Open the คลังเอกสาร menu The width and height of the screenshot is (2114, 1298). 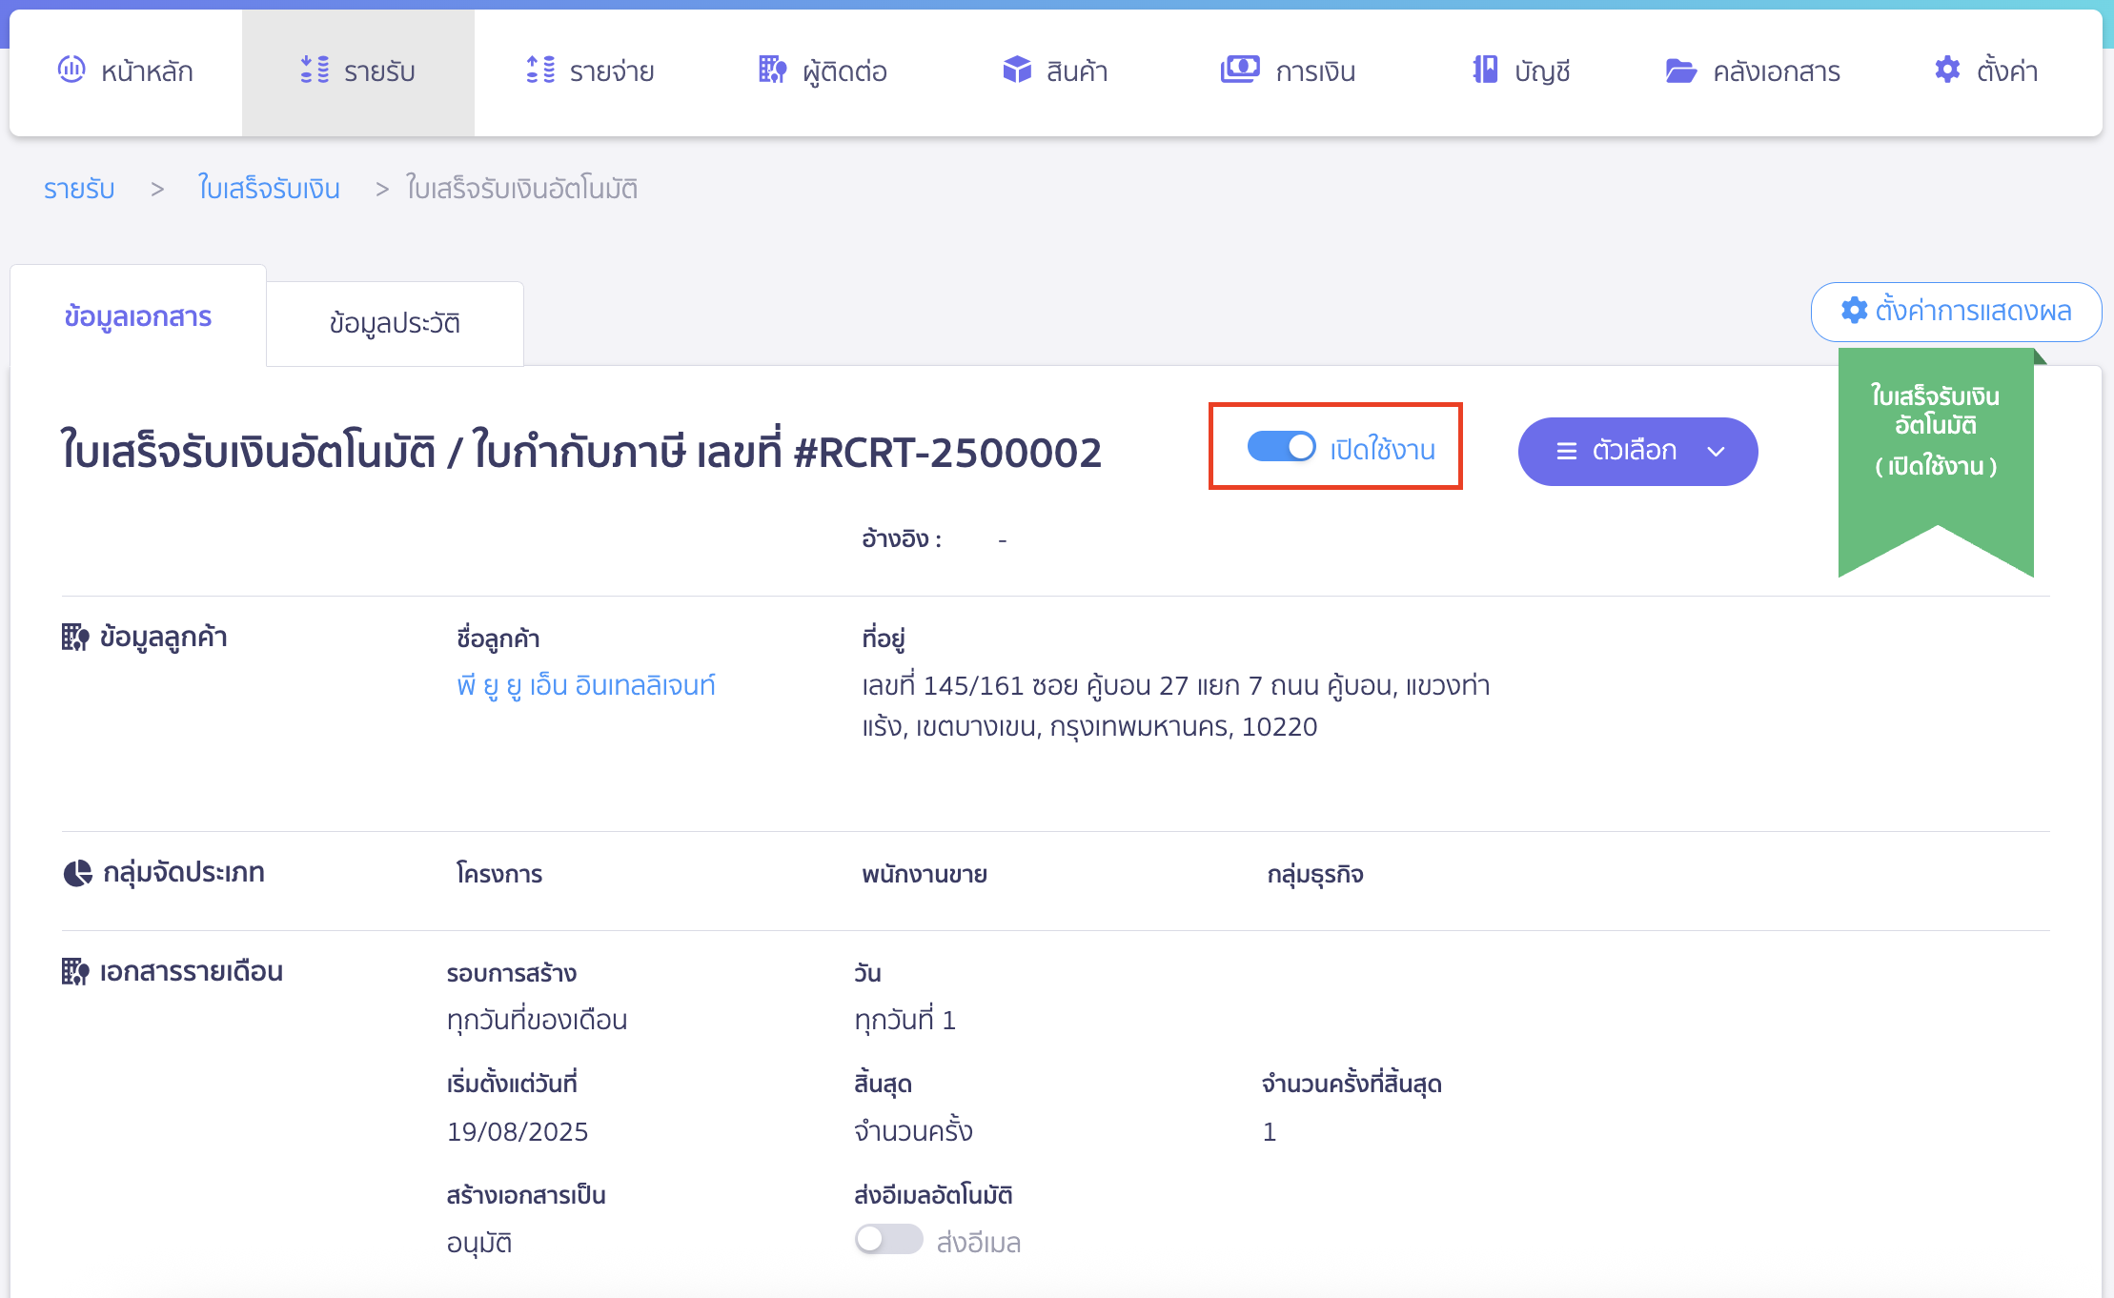(x=1754, y=72)
